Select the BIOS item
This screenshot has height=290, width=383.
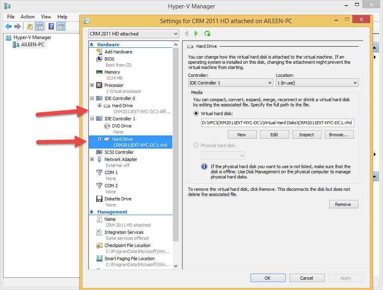tap(109, 59)
